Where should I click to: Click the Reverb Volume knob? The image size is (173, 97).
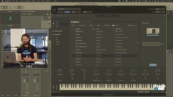(145, 71)
